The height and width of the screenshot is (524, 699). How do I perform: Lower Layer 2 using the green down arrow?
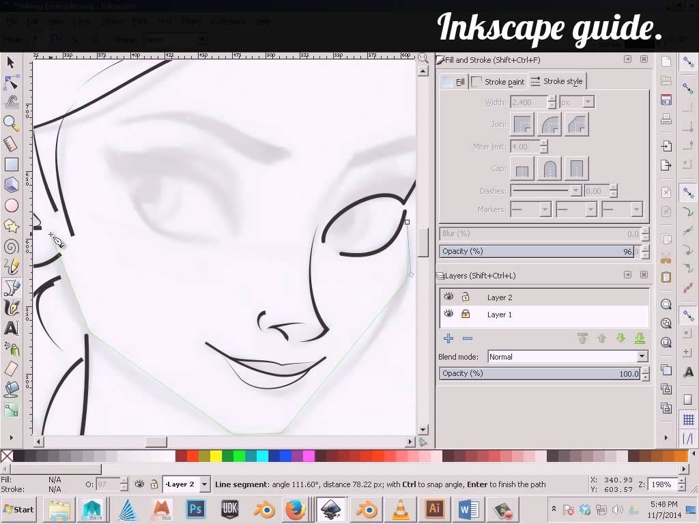[x=620, y=338]
